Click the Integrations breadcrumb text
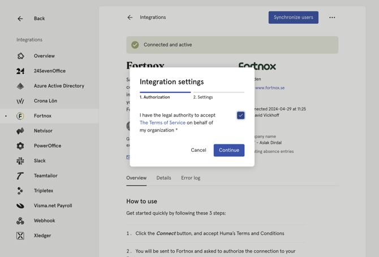 point(153,18)
